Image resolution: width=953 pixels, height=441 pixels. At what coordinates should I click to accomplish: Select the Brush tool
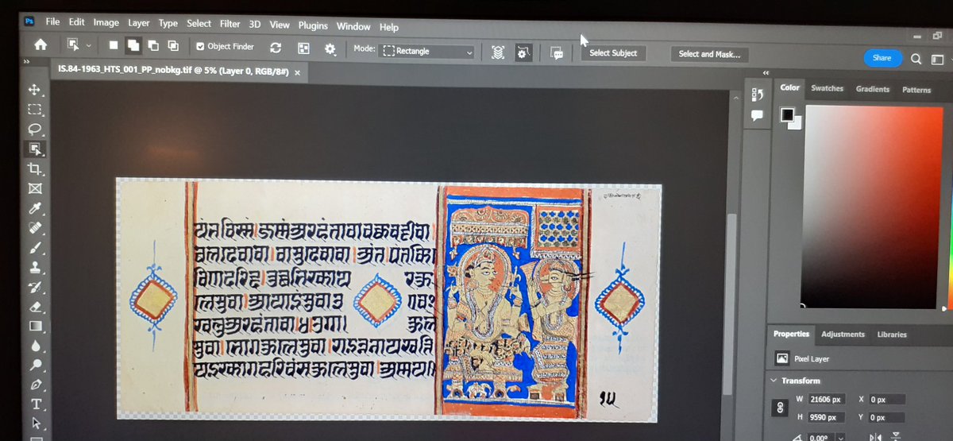pyautogui.click(x=35, y=247)
